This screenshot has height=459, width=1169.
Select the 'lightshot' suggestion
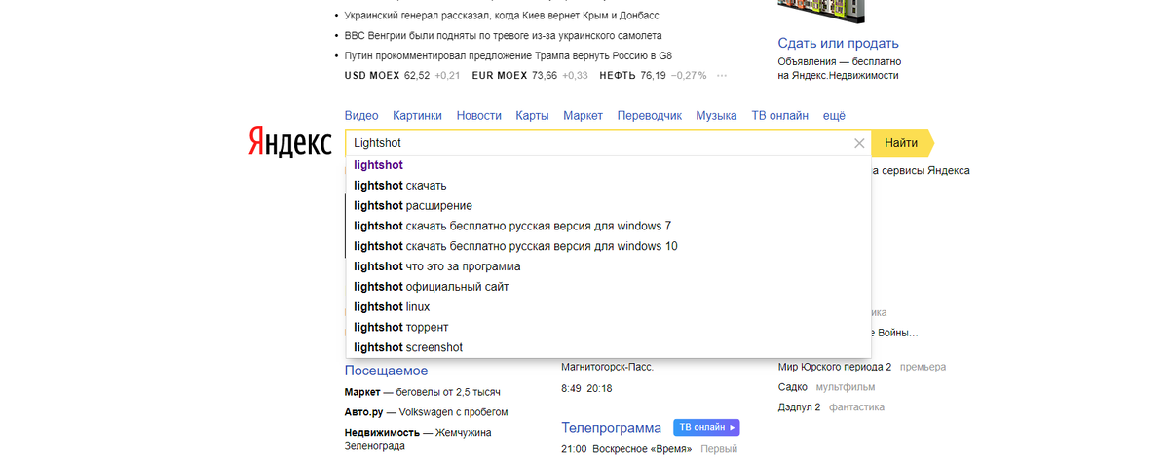coord(608,165)
